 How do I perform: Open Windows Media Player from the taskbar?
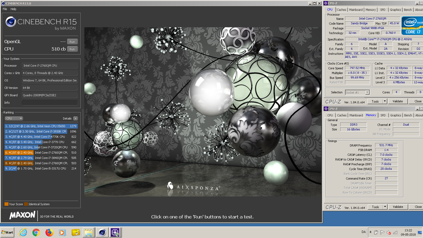pyautogui.click(x=62, y=232)
